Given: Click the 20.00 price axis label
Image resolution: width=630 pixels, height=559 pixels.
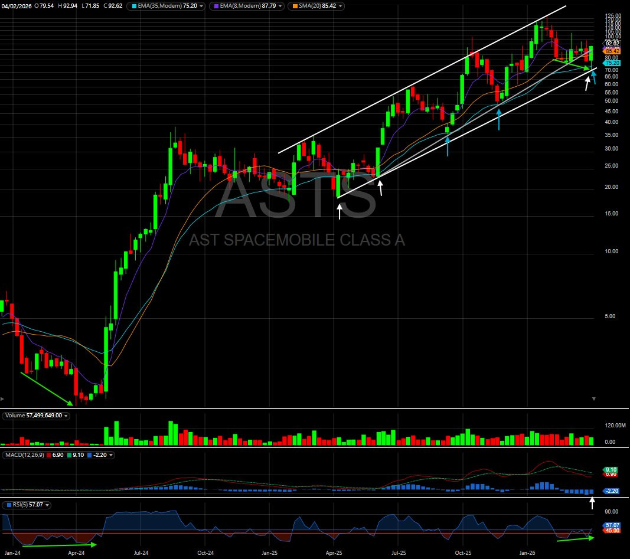Looking at the screenshot, I should [612, 187].
